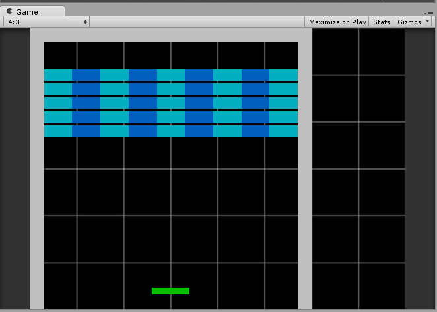Switch to the Game tab
Image resolution: width=437 pixels, height=312 pixels.
click(32, 11)
